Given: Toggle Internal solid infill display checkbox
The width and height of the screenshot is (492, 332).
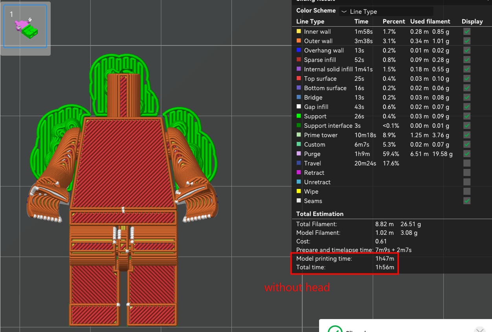Looking at the screenshot, I should pyautogui.click(x=467, y=69).
